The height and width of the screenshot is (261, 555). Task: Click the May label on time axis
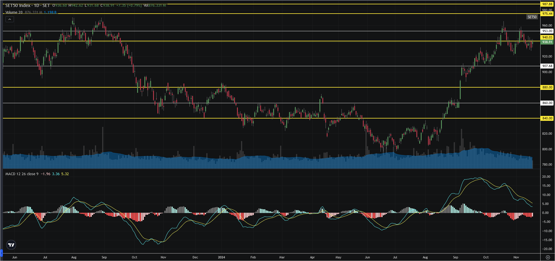(338, 257)
